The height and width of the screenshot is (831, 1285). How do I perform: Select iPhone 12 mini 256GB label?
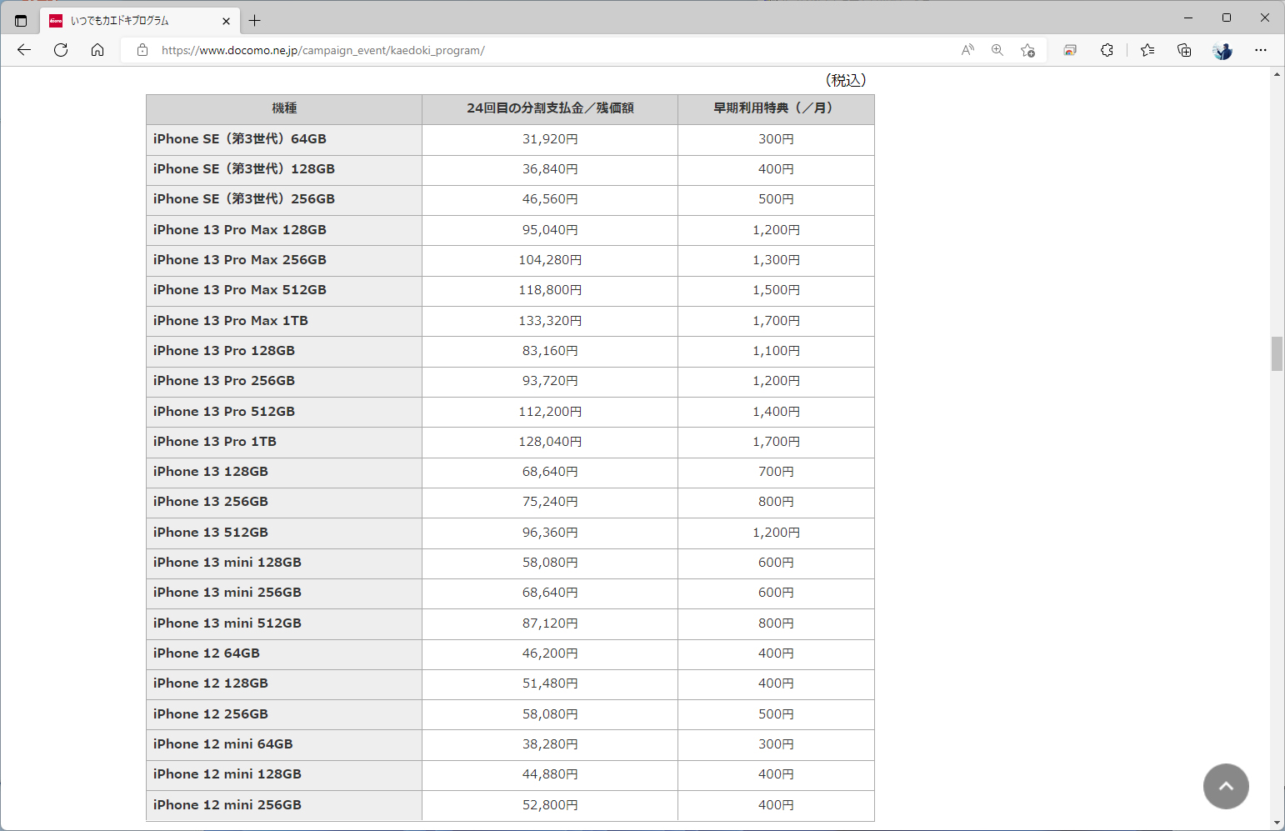[227, 805]
